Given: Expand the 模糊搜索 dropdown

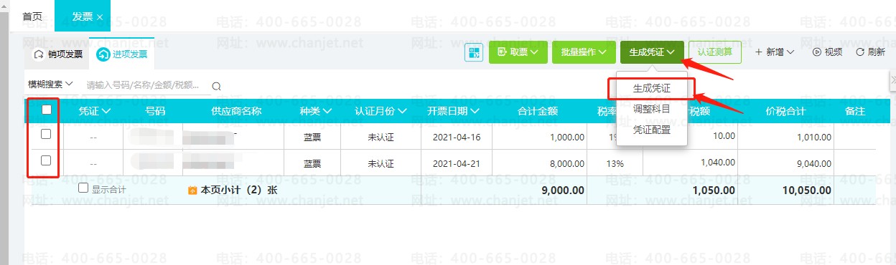Looking at the screenshot, I should pyautogui.click(x=51, y=85).
